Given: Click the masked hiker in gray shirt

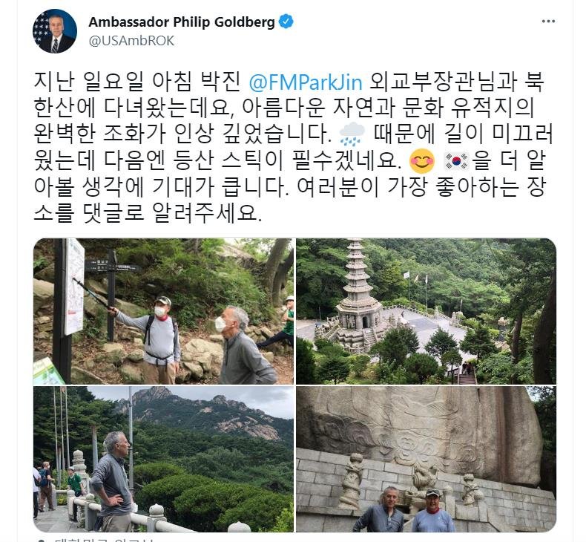Looking at the screenshot, I should (x=161, y=336).
